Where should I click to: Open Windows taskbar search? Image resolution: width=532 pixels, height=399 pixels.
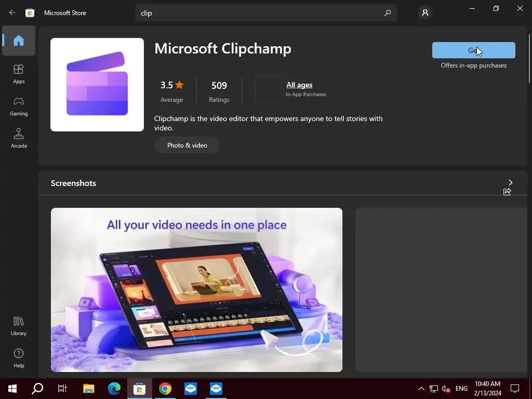point(37,389)
